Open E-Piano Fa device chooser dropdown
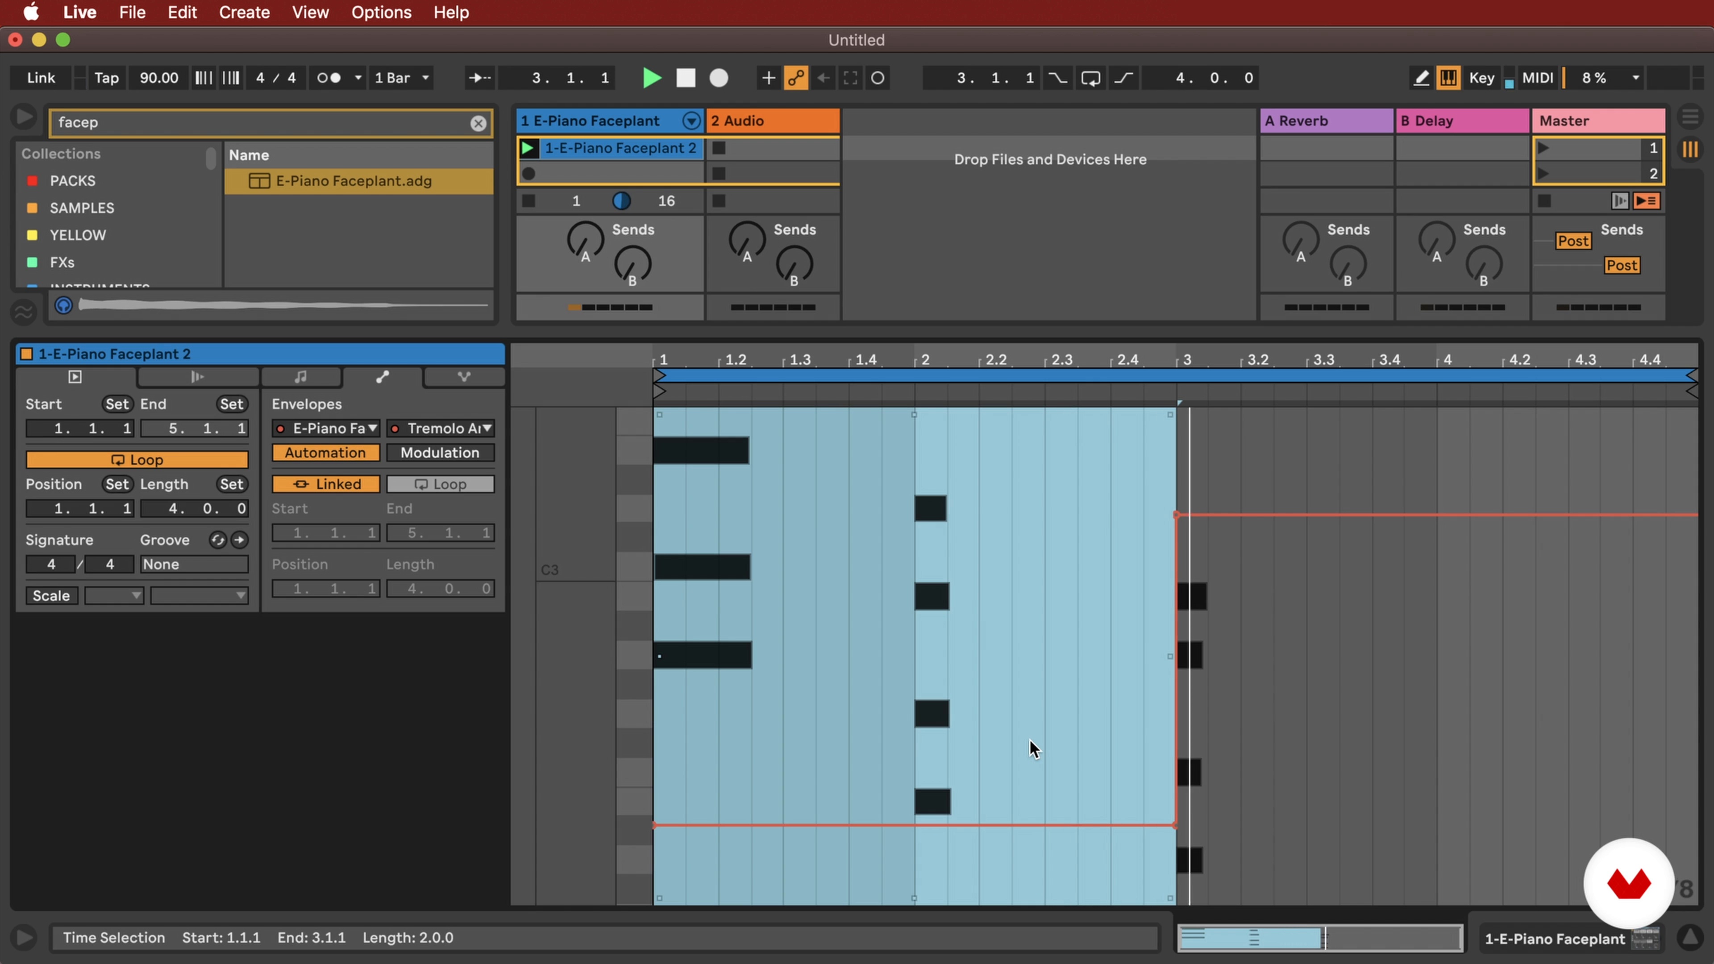 coord(325,428)
